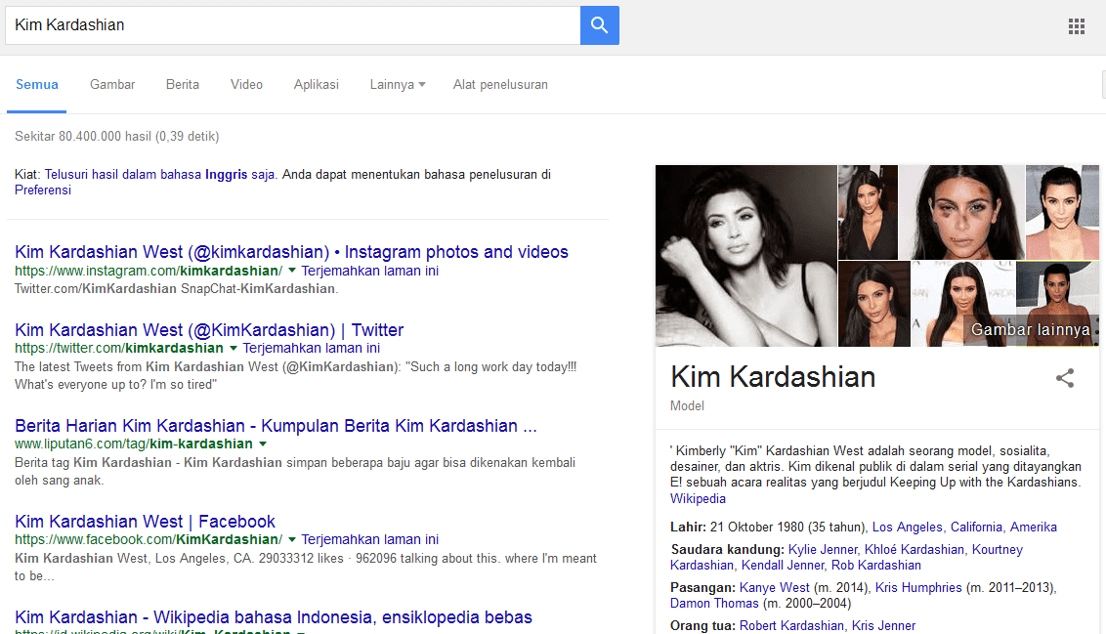Switch to the Berita tab
The height and width of the screenshot is (634, 1106).
click(x=183, y=85)
